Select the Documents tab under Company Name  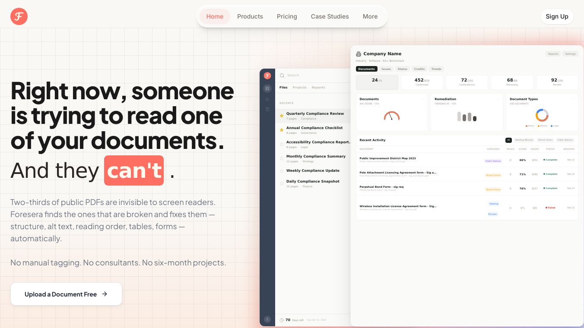[367, 69]
